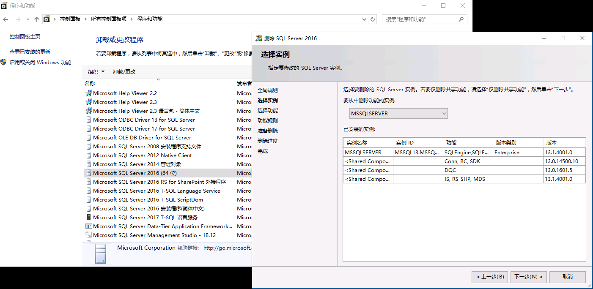Click the 控制面板 breadcrumb segment
593x289 pixels.
(70, 19)
